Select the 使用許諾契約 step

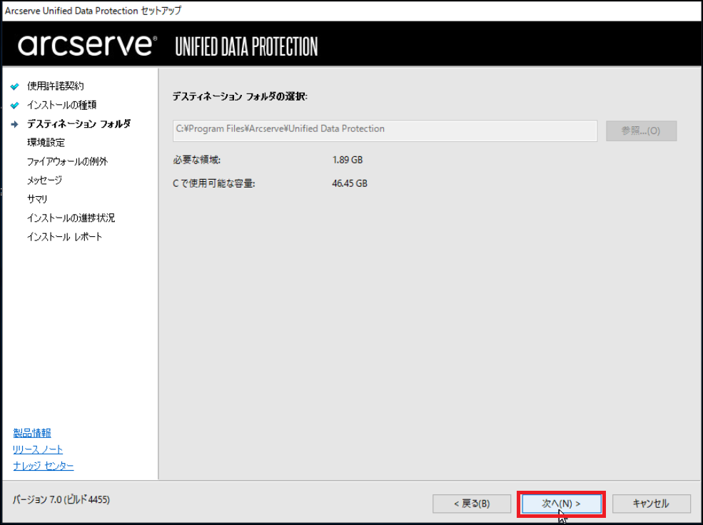click(55, 86)
